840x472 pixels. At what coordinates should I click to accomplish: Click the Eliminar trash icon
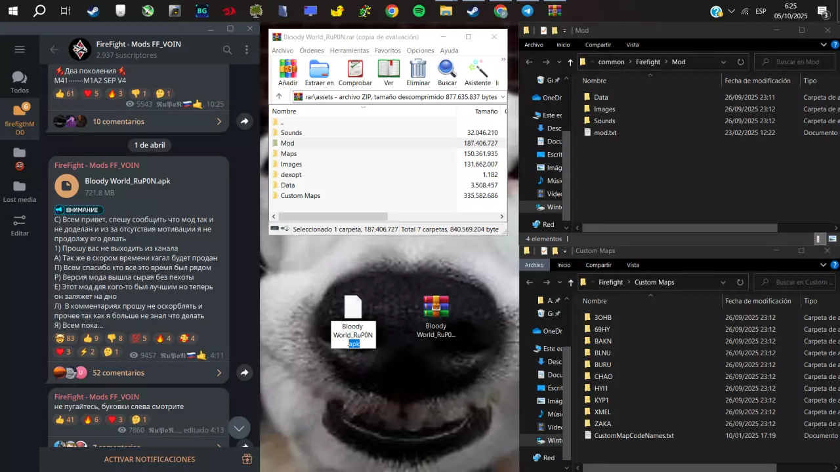[x=418, y=69]
